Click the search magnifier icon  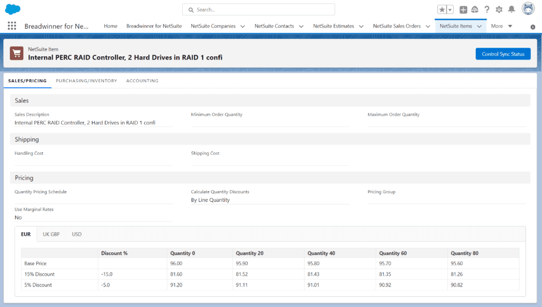(191, 10)
